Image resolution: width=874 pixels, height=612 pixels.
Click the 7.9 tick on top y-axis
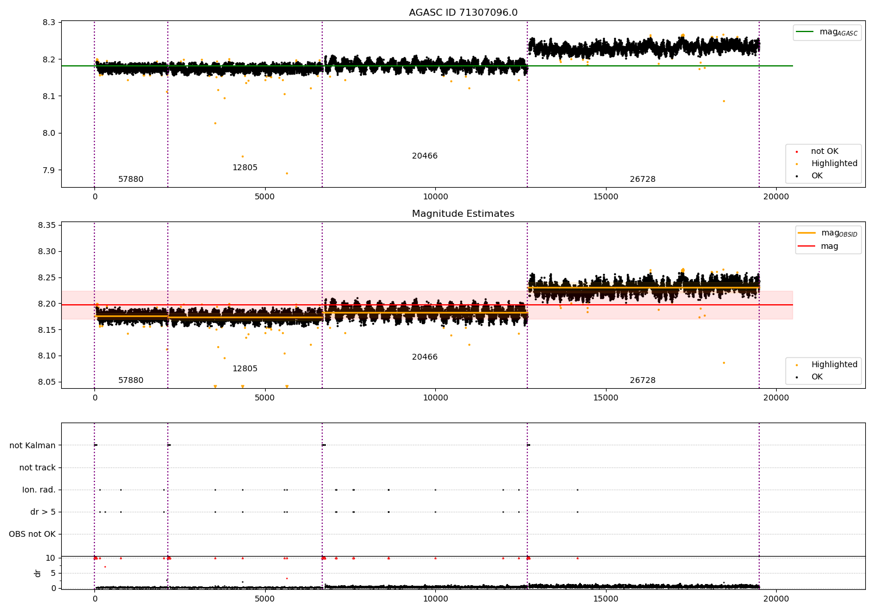click(x=49, y=170)
